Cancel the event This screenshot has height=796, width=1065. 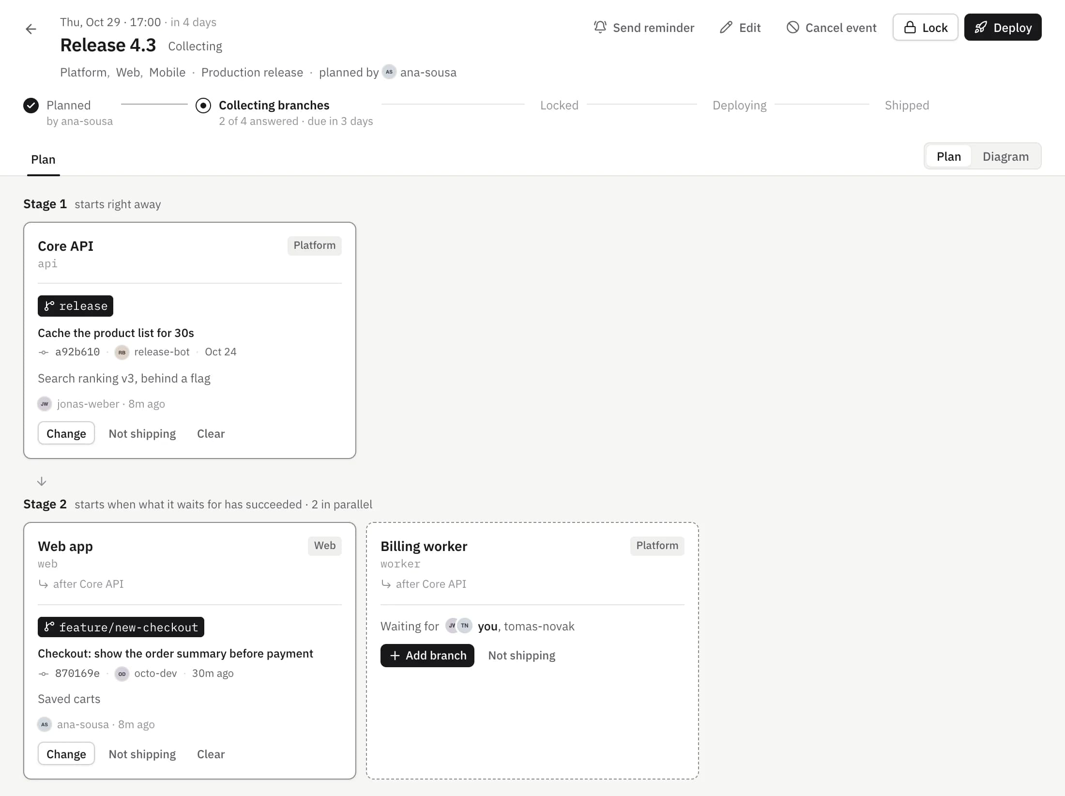[831, 28]
